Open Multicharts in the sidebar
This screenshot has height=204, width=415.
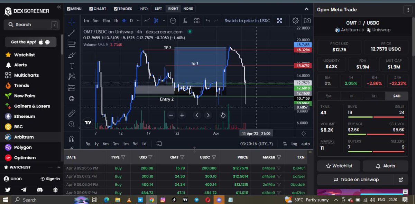26,75
